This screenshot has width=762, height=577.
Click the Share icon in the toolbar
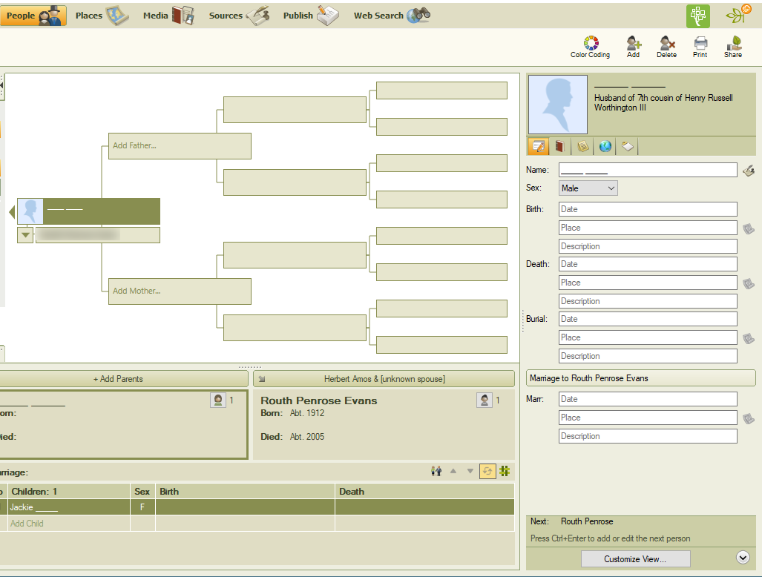click(x=732, y=46)
